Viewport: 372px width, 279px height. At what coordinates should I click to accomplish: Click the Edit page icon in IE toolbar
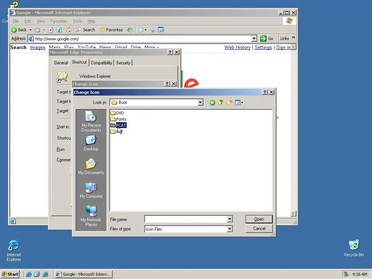pos(161,30)
